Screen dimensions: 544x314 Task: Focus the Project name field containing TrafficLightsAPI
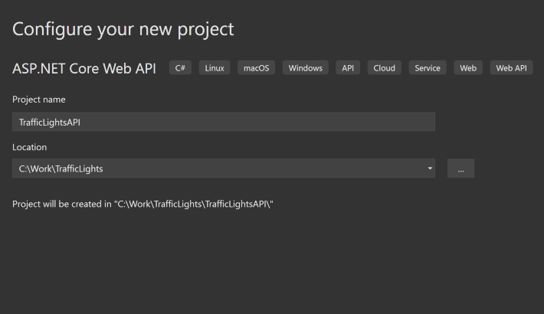[224, 122]
